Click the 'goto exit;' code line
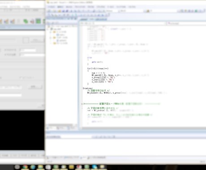 [x=97, y=62]
